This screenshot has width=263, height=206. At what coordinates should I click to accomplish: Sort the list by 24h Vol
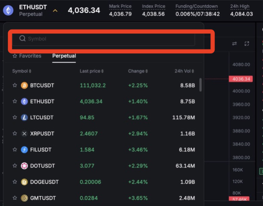pyautogui.click(x=184, y=71)
